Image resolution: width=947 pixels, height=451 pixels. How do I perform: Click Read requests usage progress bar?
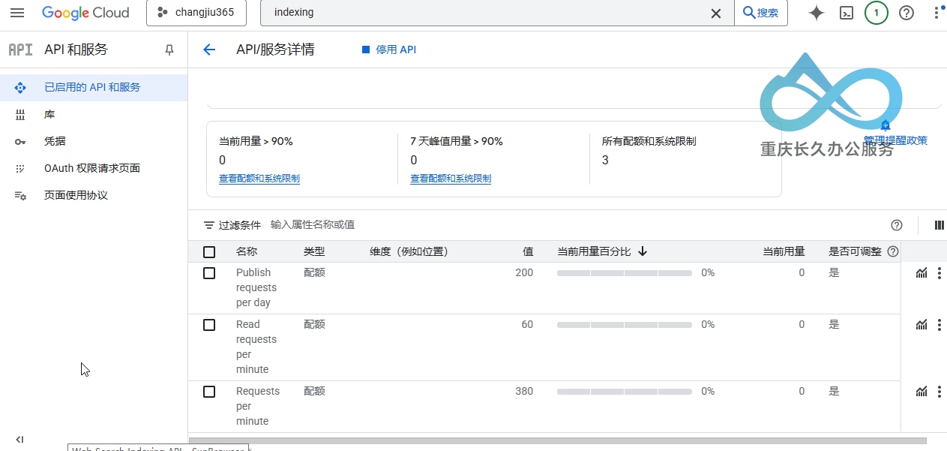tap(624, 325)
